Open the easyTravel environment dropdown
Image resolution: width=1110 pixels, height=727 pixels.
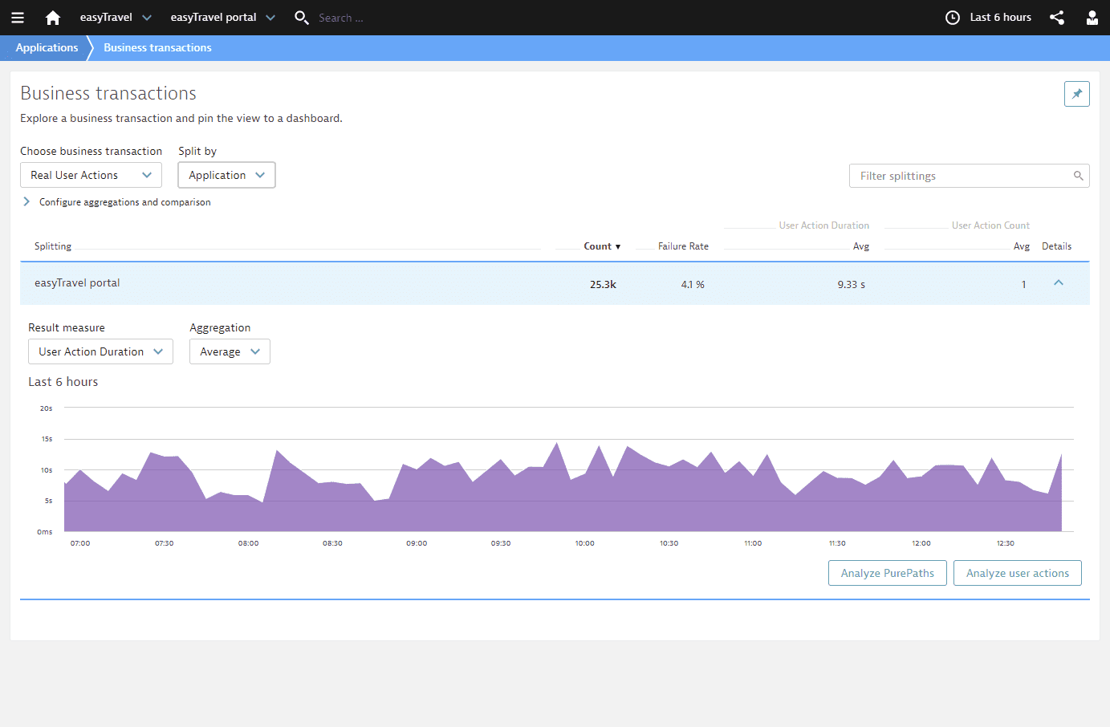[116, 18]
